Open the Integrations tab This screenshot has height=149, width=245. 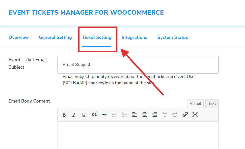[134, 37]
